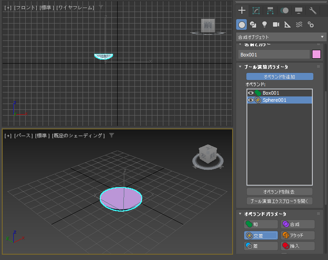
Task: Click the オペランドを追加 button
Action: tap(280, 76)
